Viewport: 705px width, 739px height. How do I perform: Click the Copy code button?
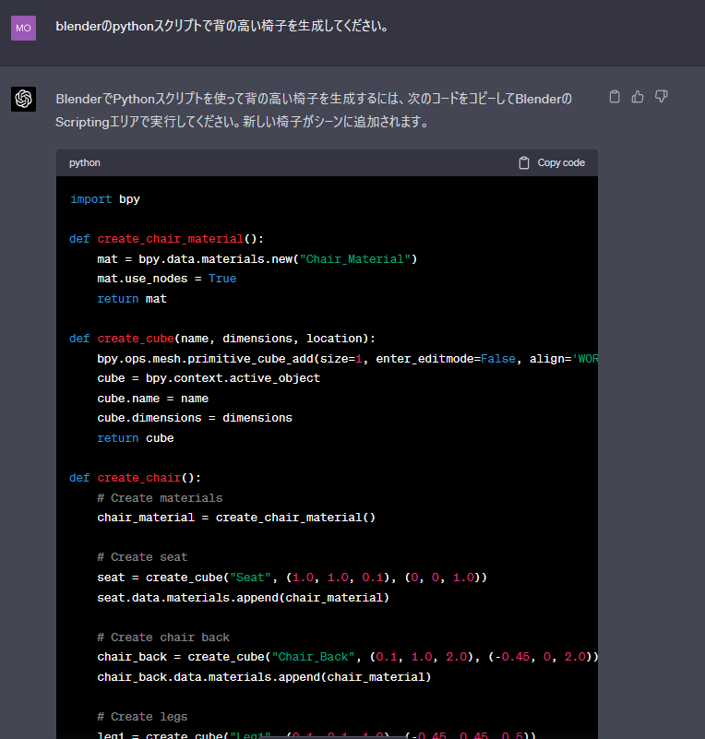click(x=552, y=162)
